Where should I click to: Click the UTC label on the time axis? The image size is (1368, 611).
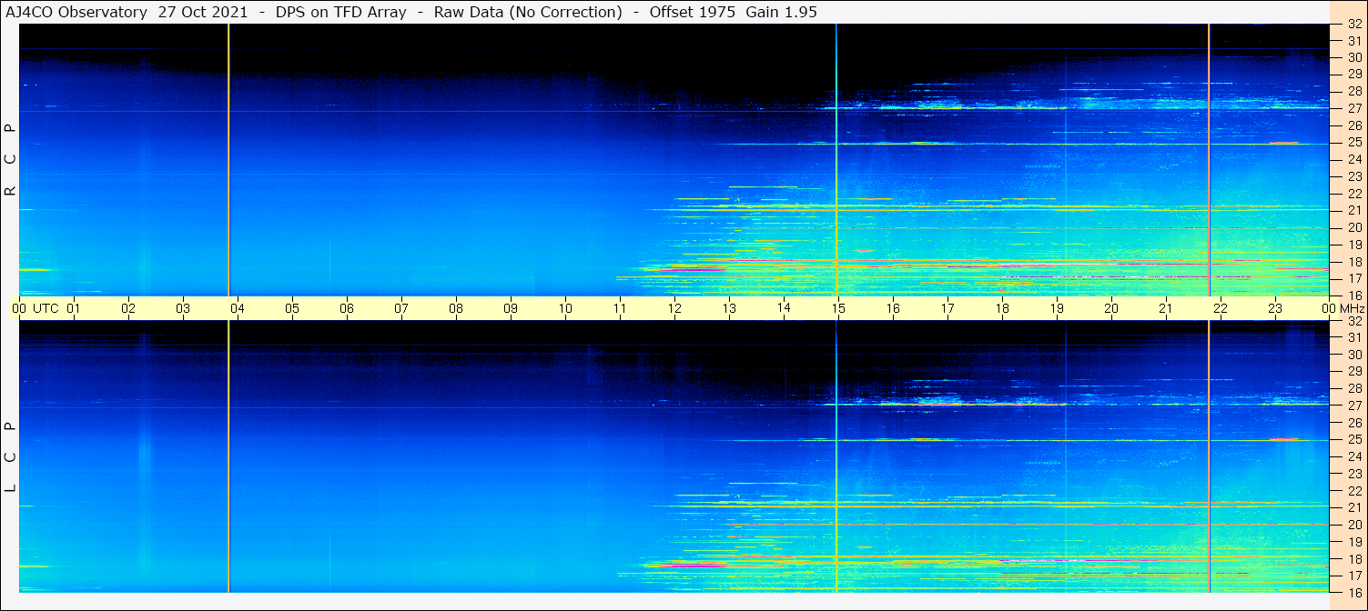pos(46,308)
